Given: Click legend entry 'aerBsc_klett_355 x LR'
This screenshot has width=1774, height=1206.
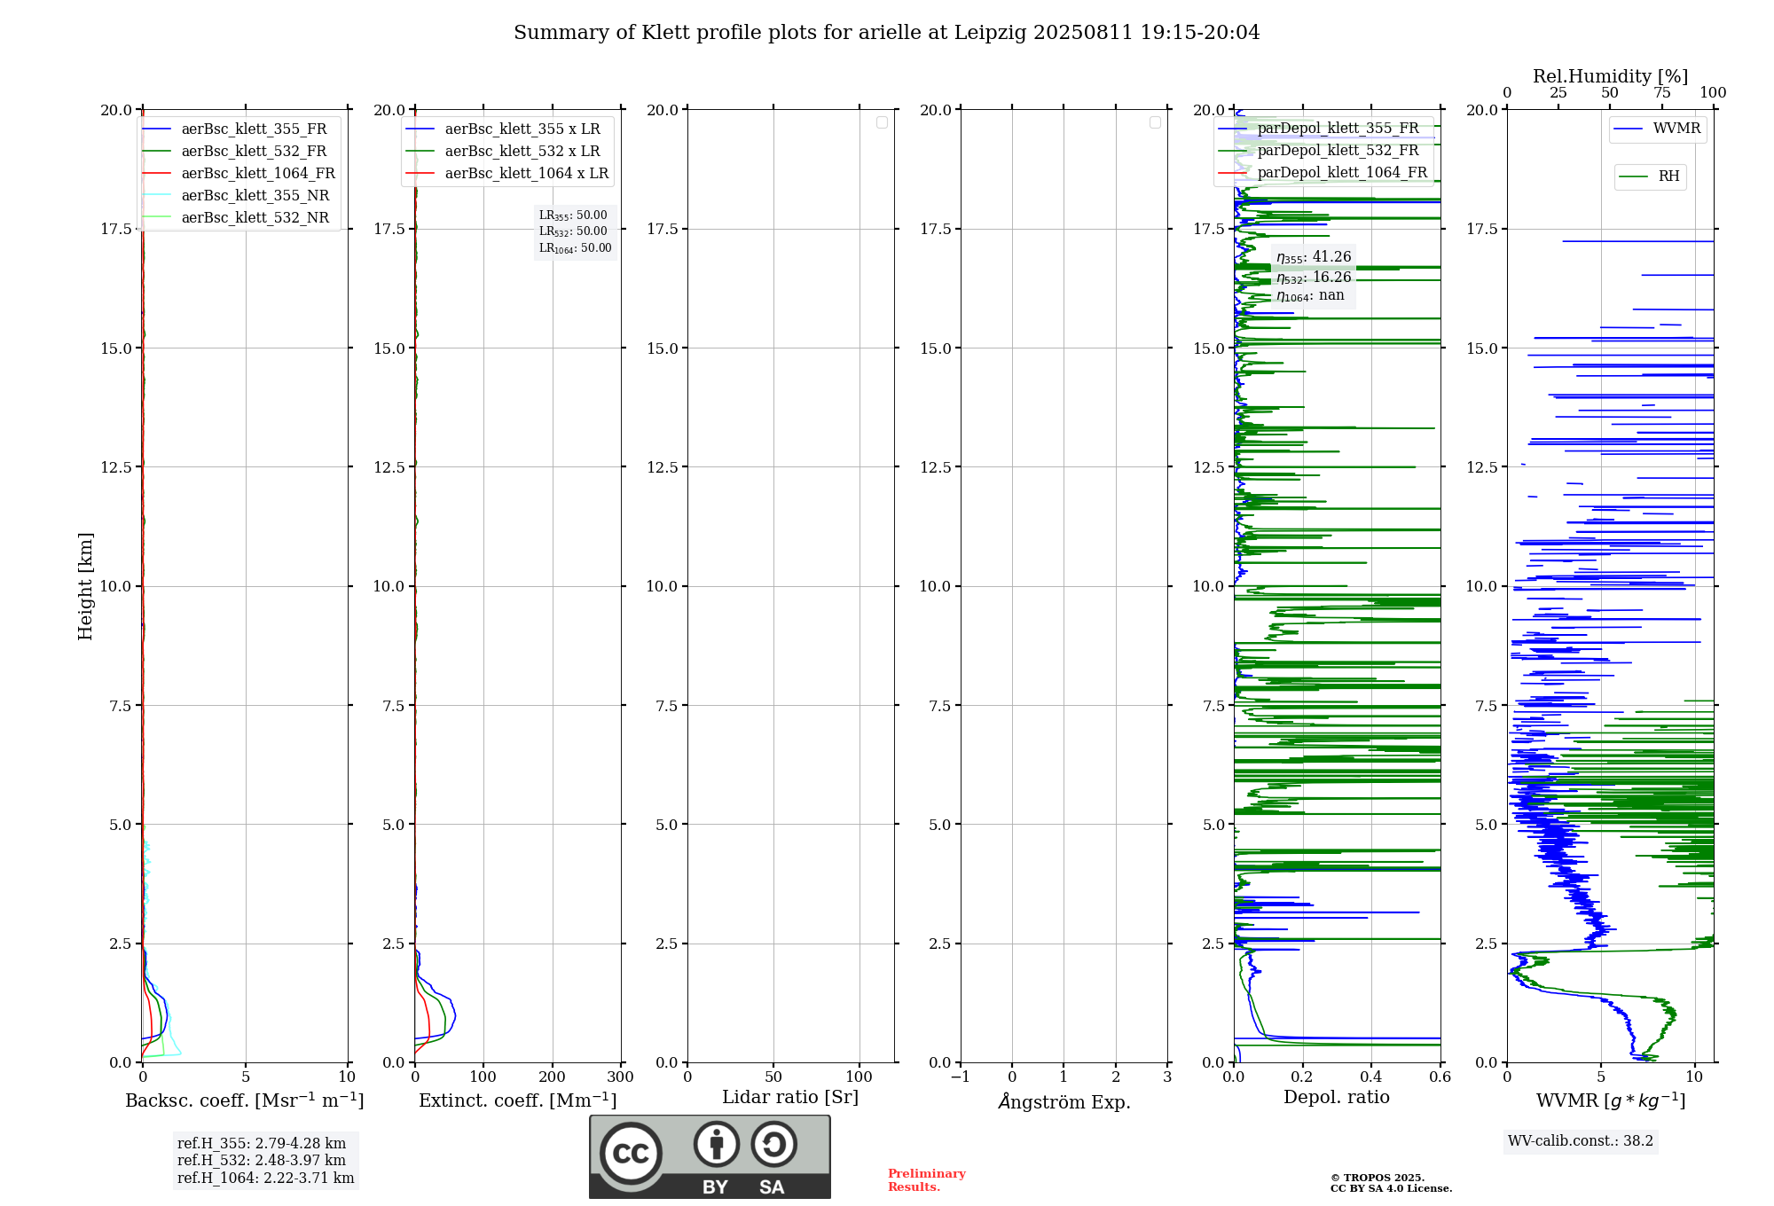Looking at the screenshot, I should 522,129.
